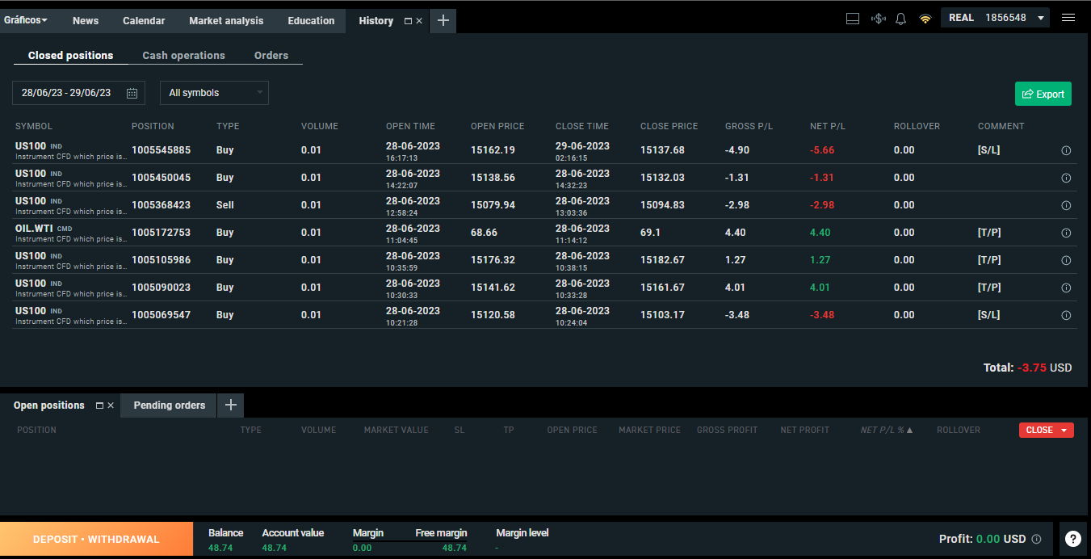Open the calendar icon in date range field

(132, 93)
